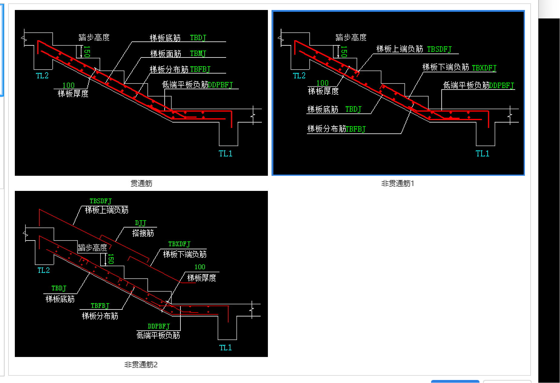Click the TL2 beam label in 贯通筋 diagram
560x383 pixels.
pyautogui.click(x=42, y=76)
